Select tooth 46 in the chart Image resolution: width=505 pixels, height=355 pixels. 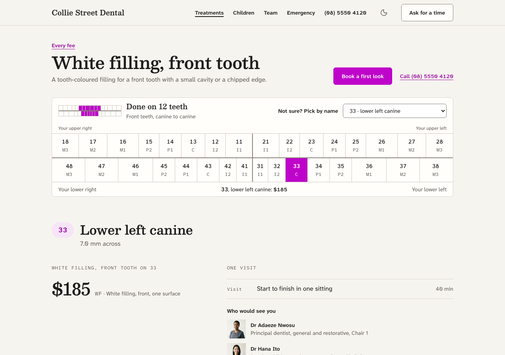tap(136, 170)
